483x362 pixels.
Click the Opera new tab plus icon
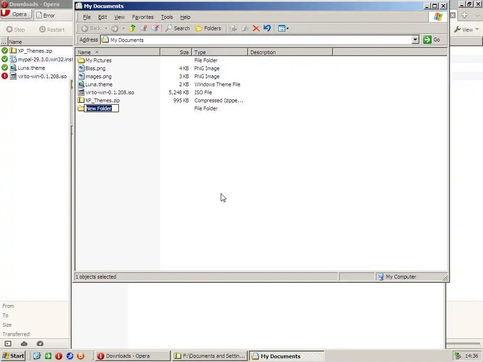point(465,15)
